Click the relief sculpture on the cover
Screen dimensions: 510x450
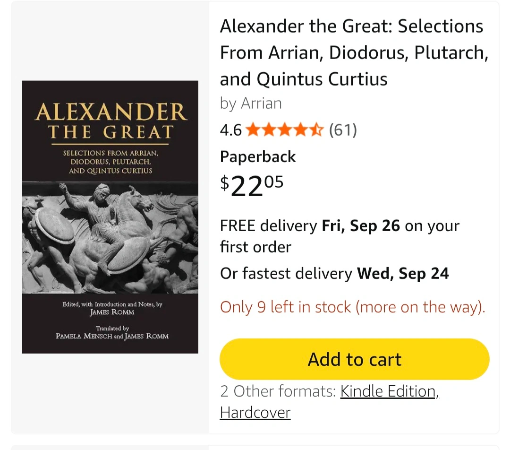point(110,239)
